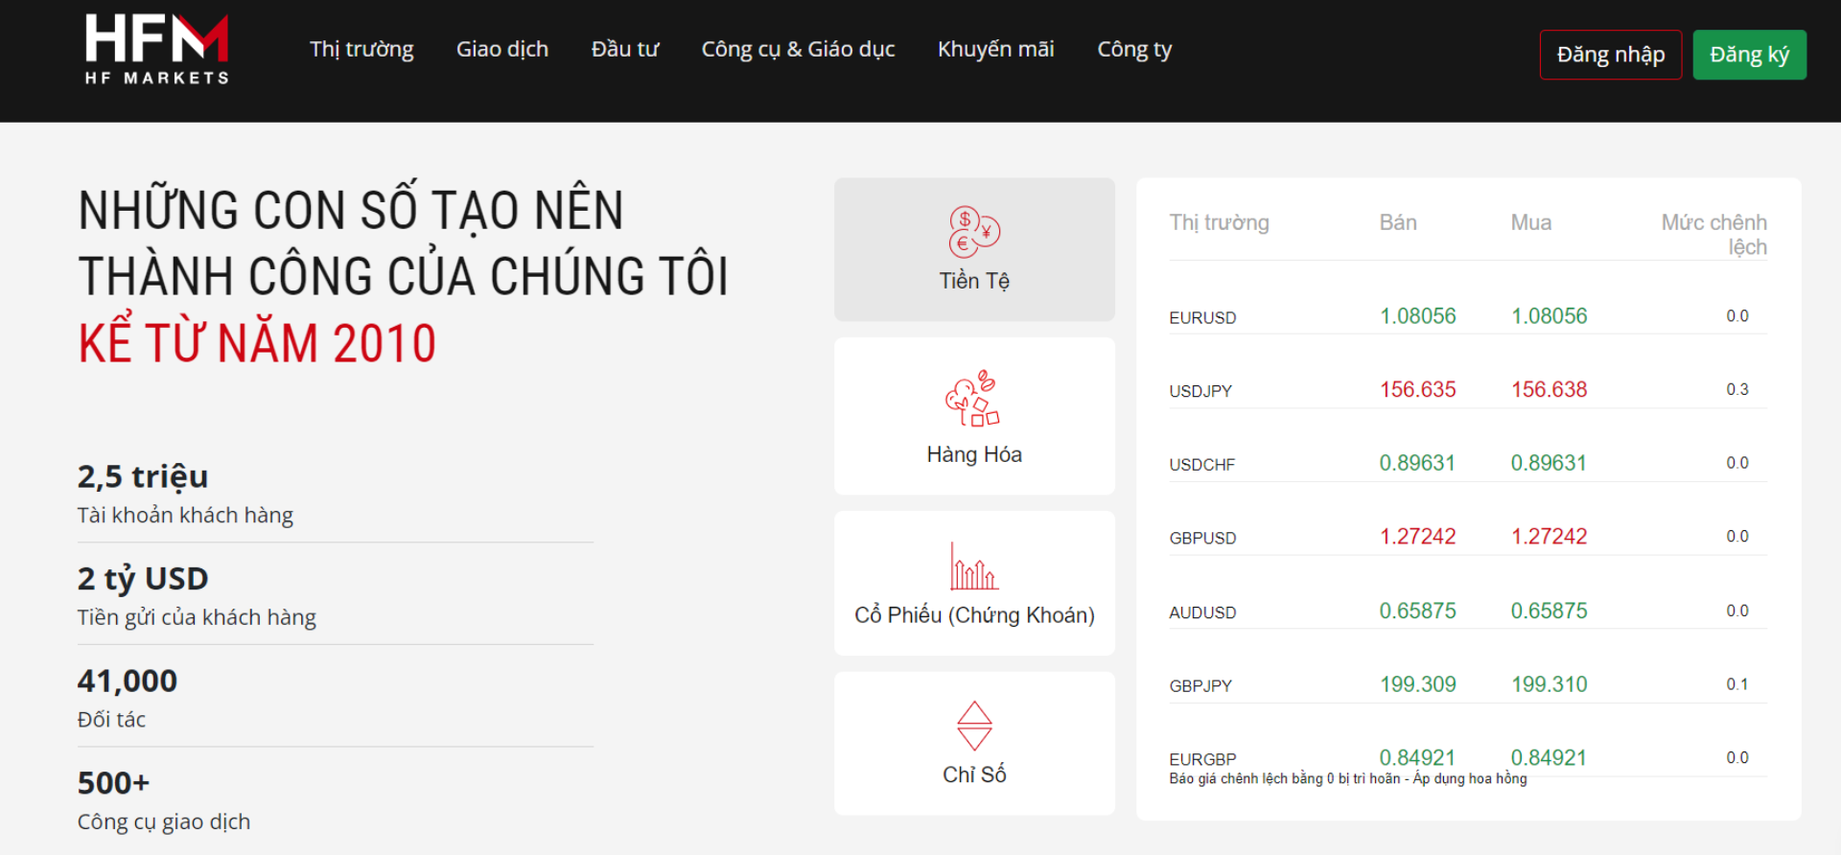Click the USDJPY spread value 0.3

(x=1737, y=389)
